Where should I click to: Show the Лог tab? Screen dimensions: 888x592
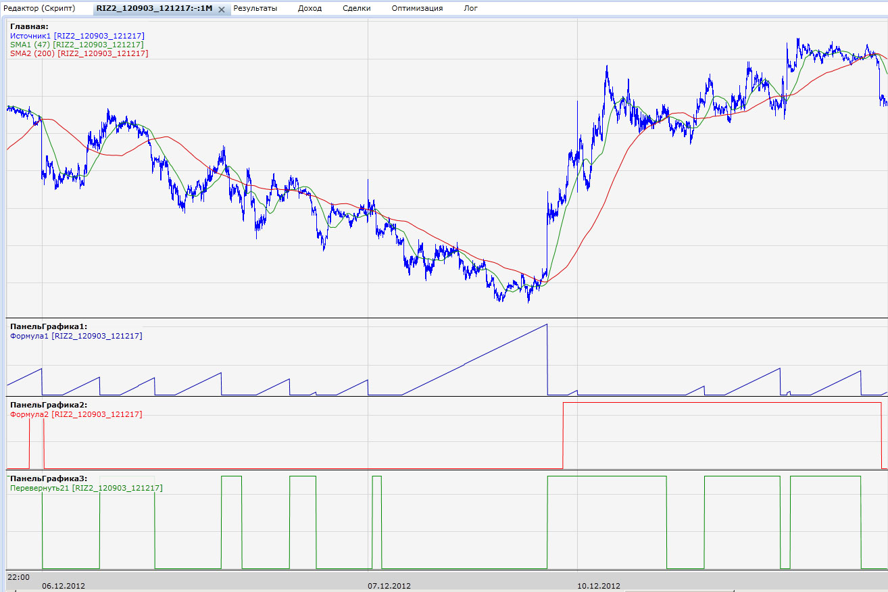(470, 8)
